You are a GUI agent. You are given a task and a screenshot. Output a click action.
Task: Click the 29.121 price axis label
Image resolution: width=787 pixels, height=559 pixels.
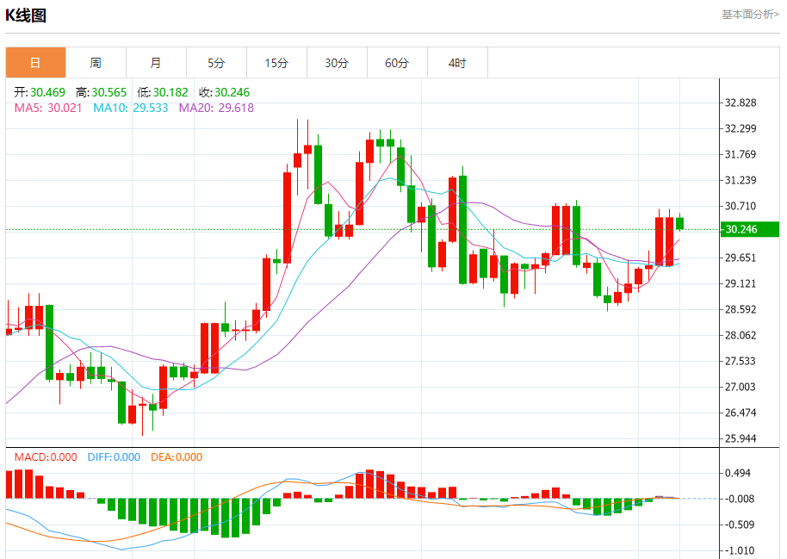(x=741, y=283)
